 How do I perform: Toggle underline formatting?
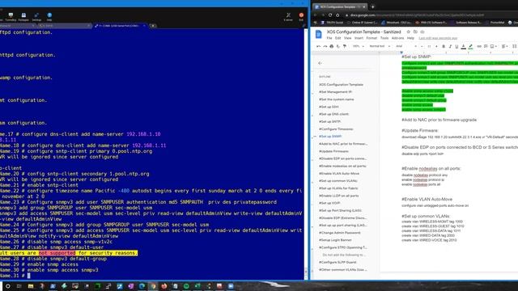click(x=456, y=47)
